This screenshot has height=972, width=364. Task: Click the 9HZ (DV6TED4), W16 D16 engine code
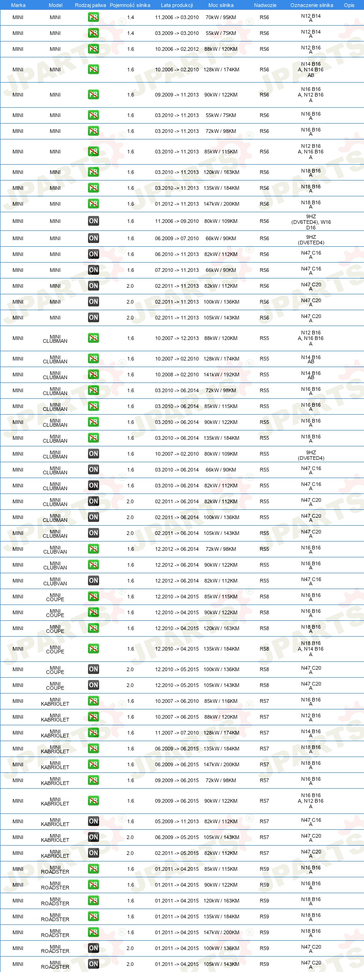click(x=311, y=222)
